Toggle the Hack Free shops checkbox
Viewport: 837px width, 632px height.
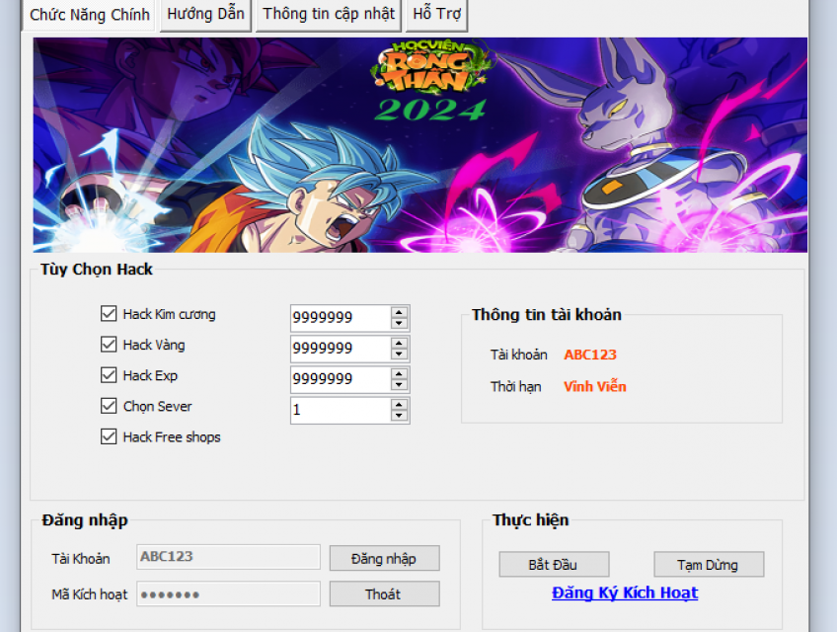tap(109, 436)
